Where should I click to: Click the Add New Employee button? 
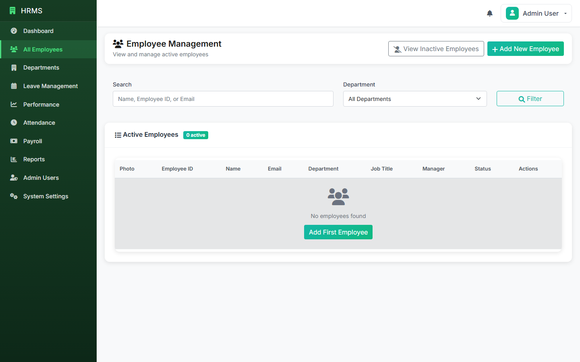(x=526, y=49)
